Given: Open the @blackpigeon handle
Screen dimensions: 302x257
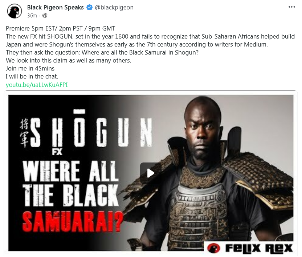Looking at the screenshot, I should [x=114, y=7].
